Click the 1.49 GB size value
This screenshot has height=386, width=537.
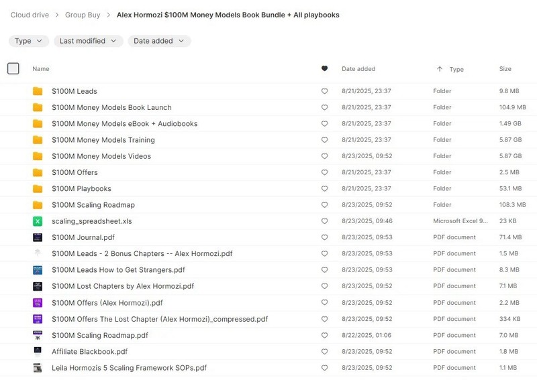point(510,123)
